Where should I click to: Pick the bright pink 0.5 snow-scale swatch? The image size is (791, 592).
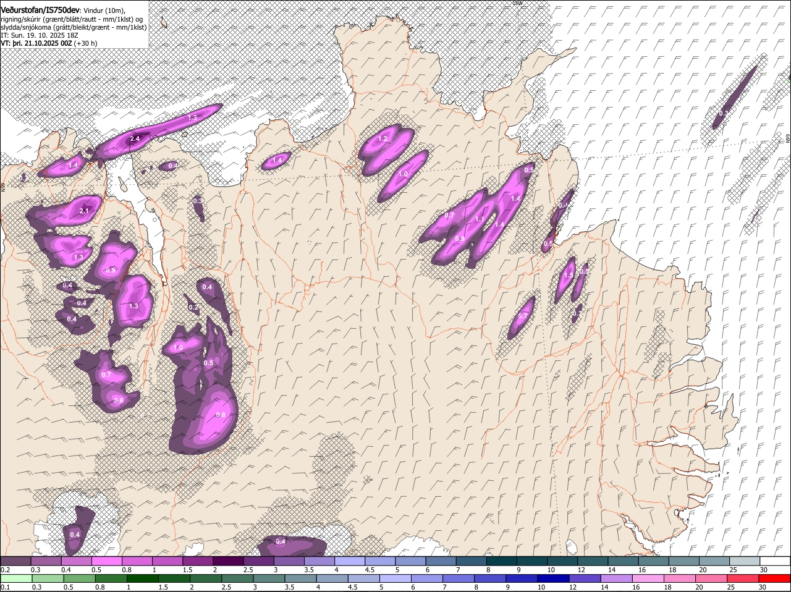point(106,560)
